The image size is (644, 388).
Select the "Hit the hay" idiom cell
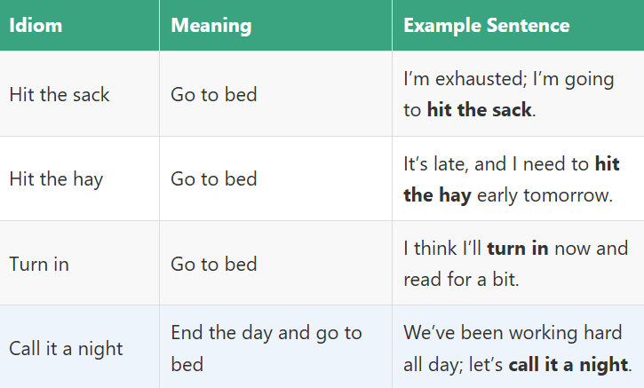click(x=56, y=179)
